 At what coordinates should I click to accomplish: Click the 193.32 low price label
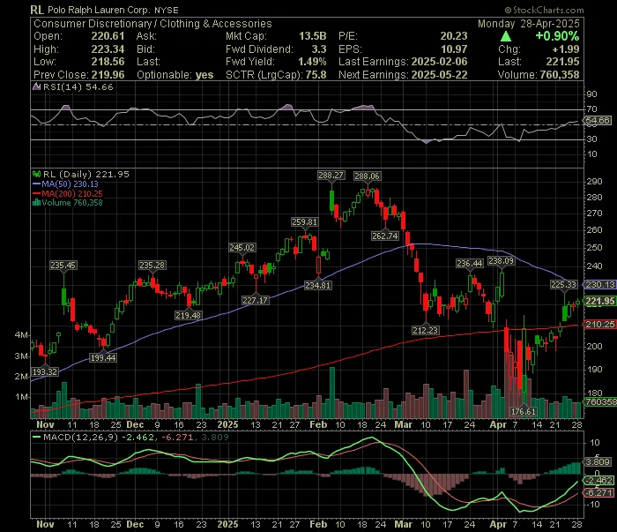point(45,372)
